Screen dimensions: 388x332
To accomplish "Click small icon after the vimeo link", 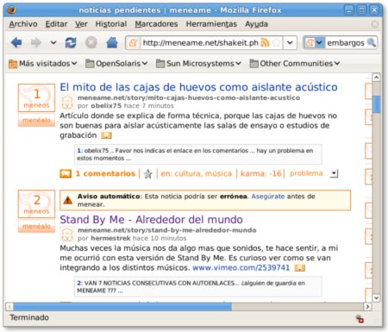I will 300,268.
